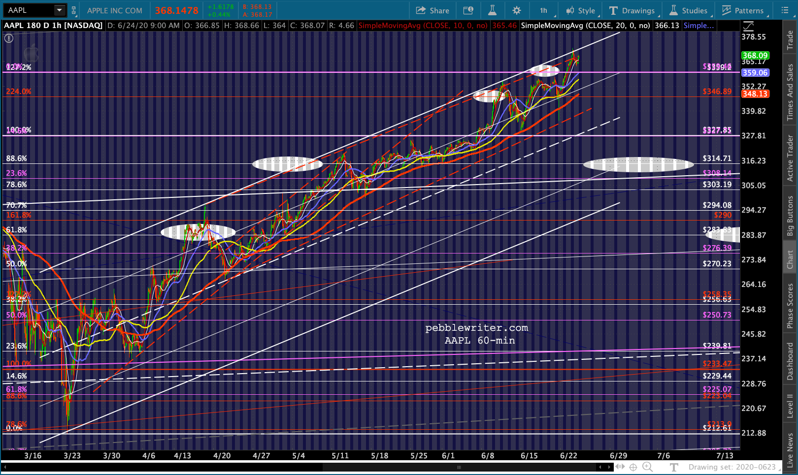
Task: Click the $229.44 level label
Action: tap(717, 376)
